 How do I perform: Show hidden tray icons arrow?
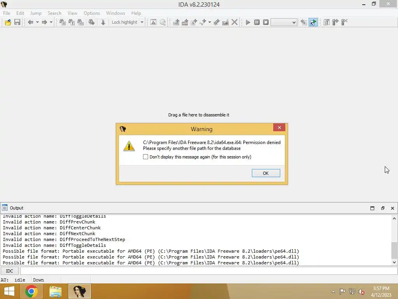coord(333,292)
